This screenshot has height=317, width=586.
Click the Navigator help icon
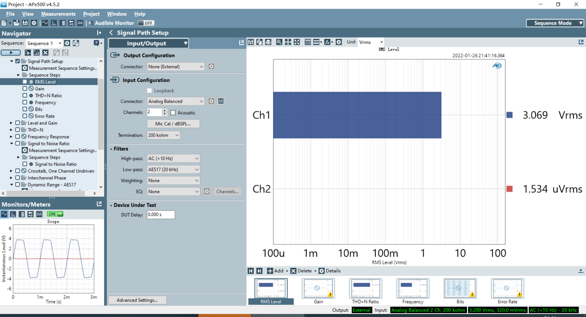pyautogui.click(x=96, y=43)
